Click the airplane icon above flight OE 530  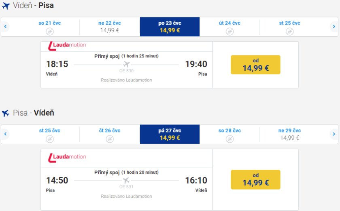coord(126,64)
